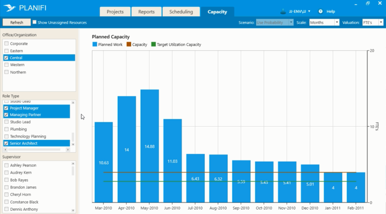Viewport: 386px width, 214px height.
Task: Click the Refresh button
Action: (x=17, y=23)
